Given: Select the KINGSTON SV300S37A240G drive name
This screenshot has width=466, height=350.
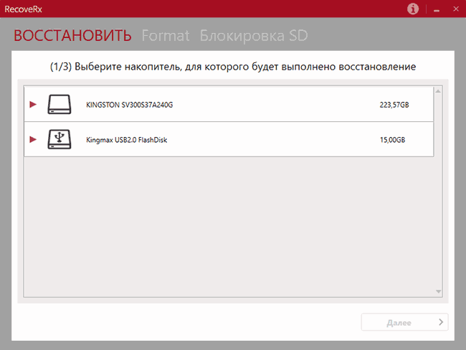Looking at the screenshot, I should 129,105.
